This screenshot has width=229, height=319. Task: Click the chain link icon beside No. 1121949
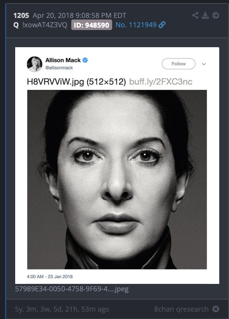tap(162, 25)
